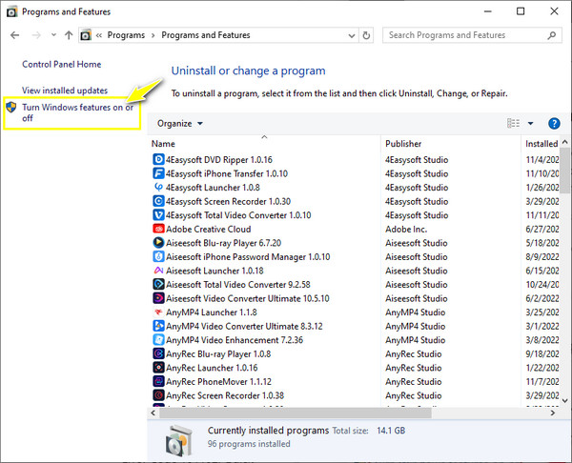Select the row named Aiseesoft Blu-ray Player 6.7.20

tap(354, 242)
